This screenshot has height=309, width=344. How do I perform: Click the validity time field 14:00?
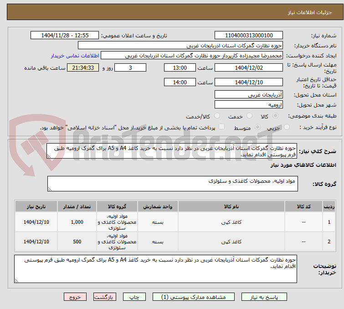pos(180,82)
